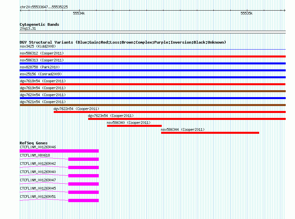Click the dgv7619n54 (Cooper2011) label
295x219 pixels.
pyautogui.click(x=43, y=88)
